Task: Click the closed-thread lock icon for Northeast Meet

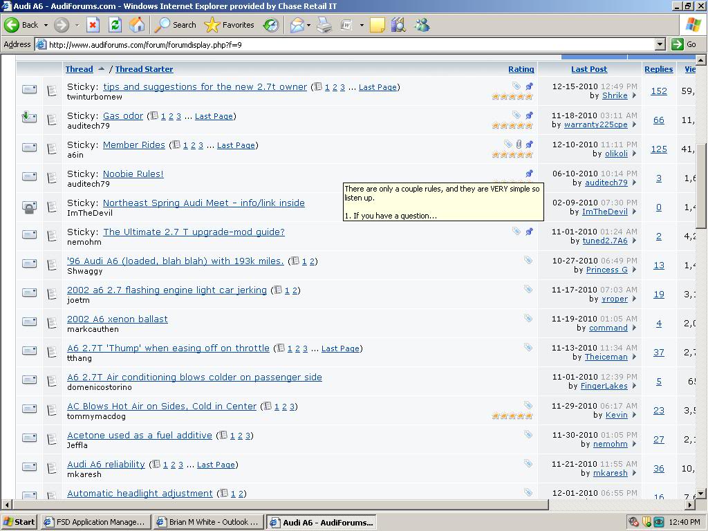Action: point(29,207)
